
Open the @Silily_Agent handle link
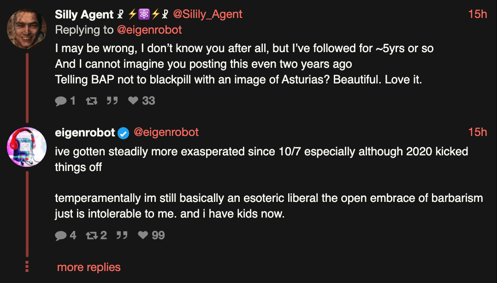[x=207, y=14]
